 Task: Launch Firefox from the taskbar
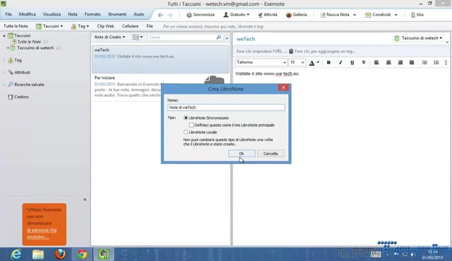point(59,253)
